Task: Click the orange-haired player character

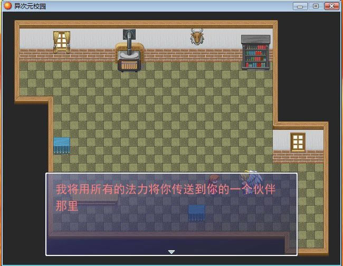Action: [x=214, y=179]
